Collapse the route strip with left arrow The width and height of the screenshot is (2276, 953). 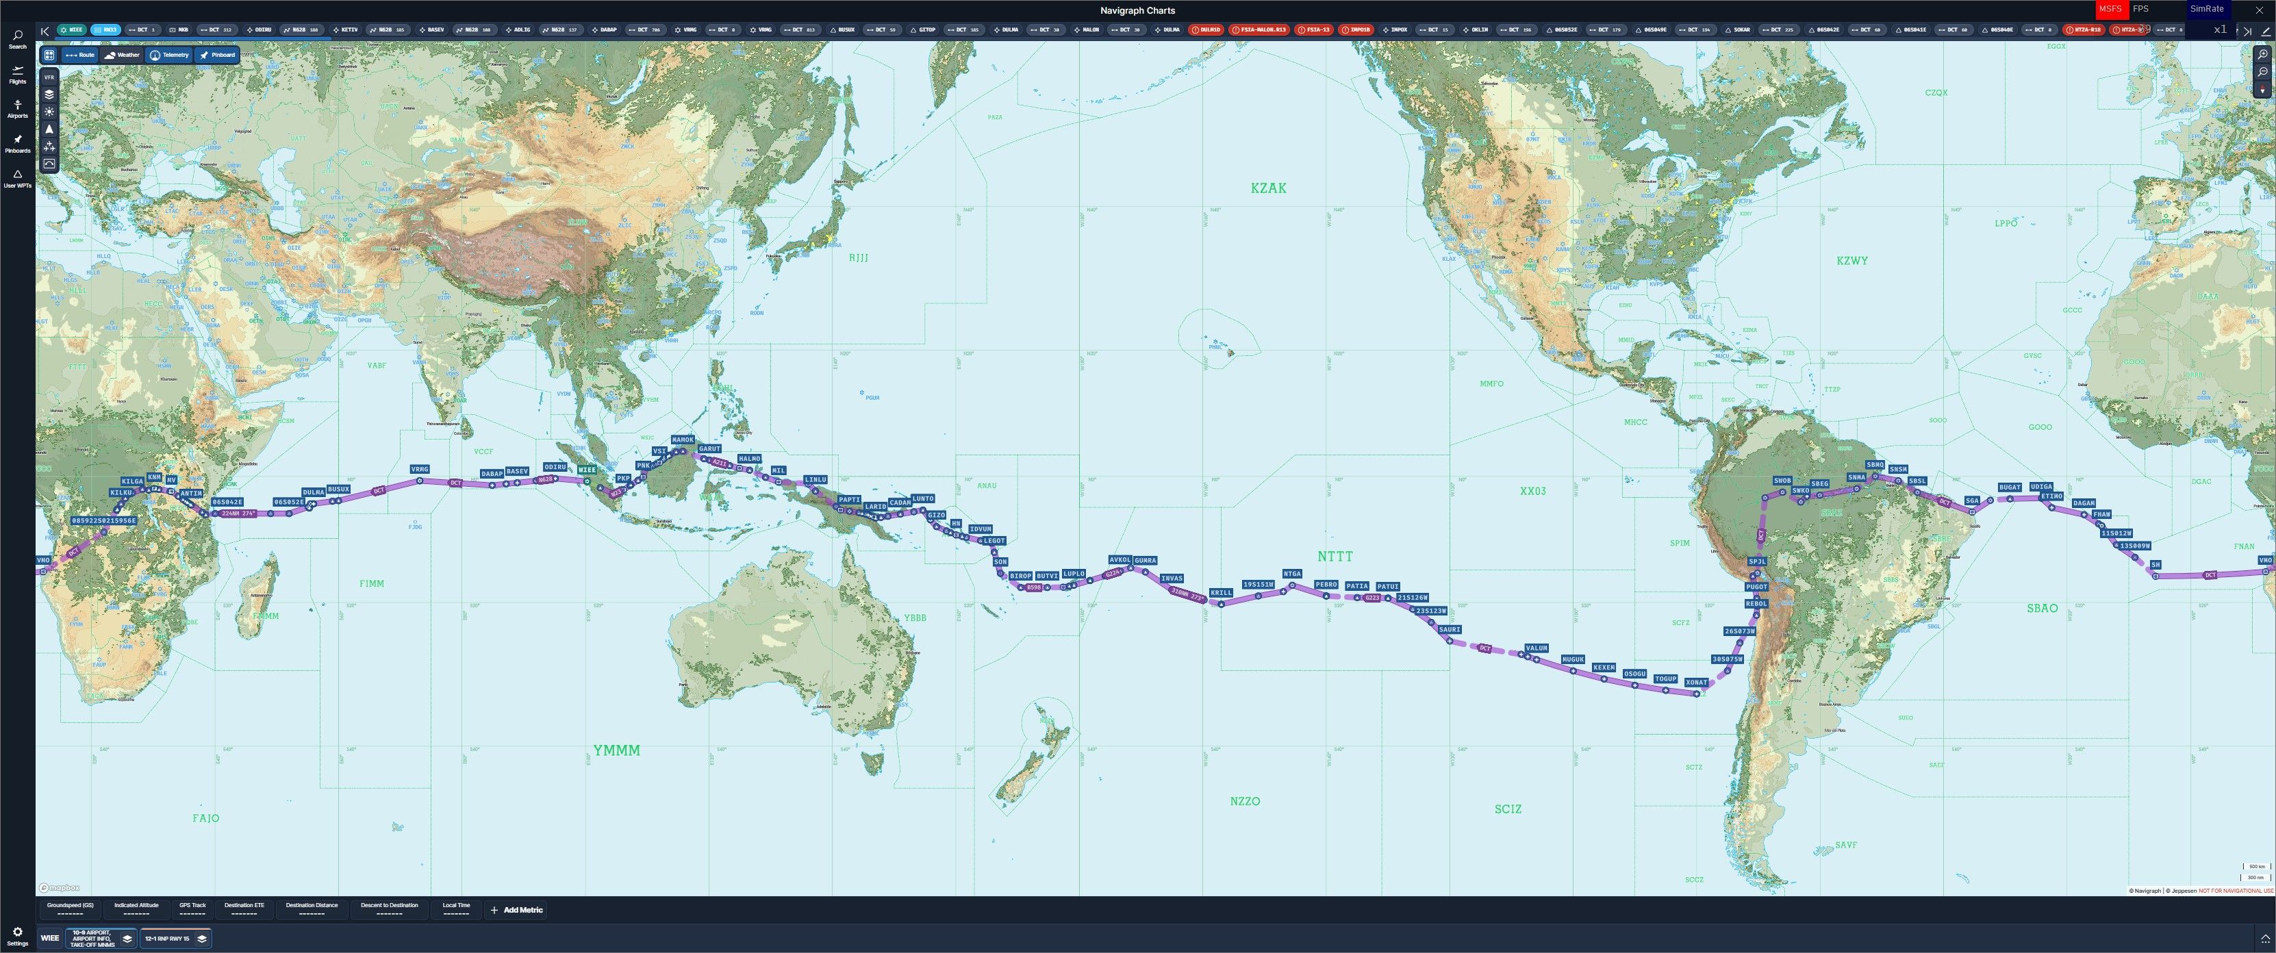pos(45,31)
